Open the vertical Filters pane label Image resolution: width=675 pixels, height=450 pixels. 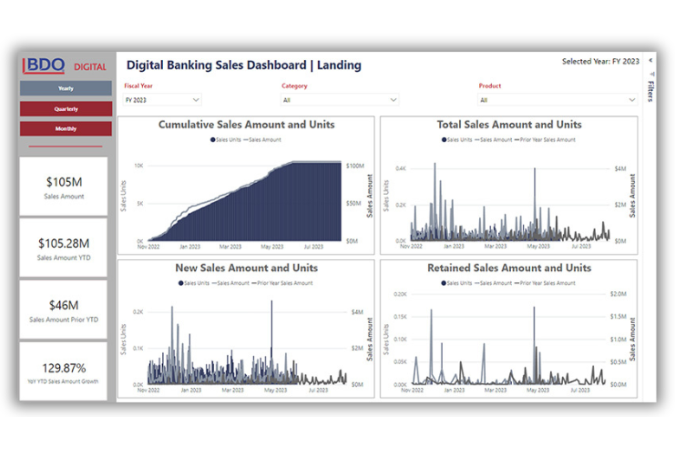(651, 91)
